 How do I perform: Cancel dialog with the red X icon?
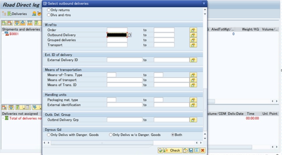(202, 150)
